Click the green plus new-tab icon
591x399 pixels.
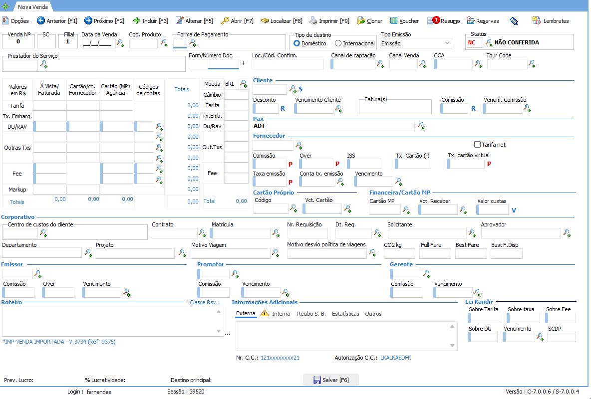pos(5,6)
